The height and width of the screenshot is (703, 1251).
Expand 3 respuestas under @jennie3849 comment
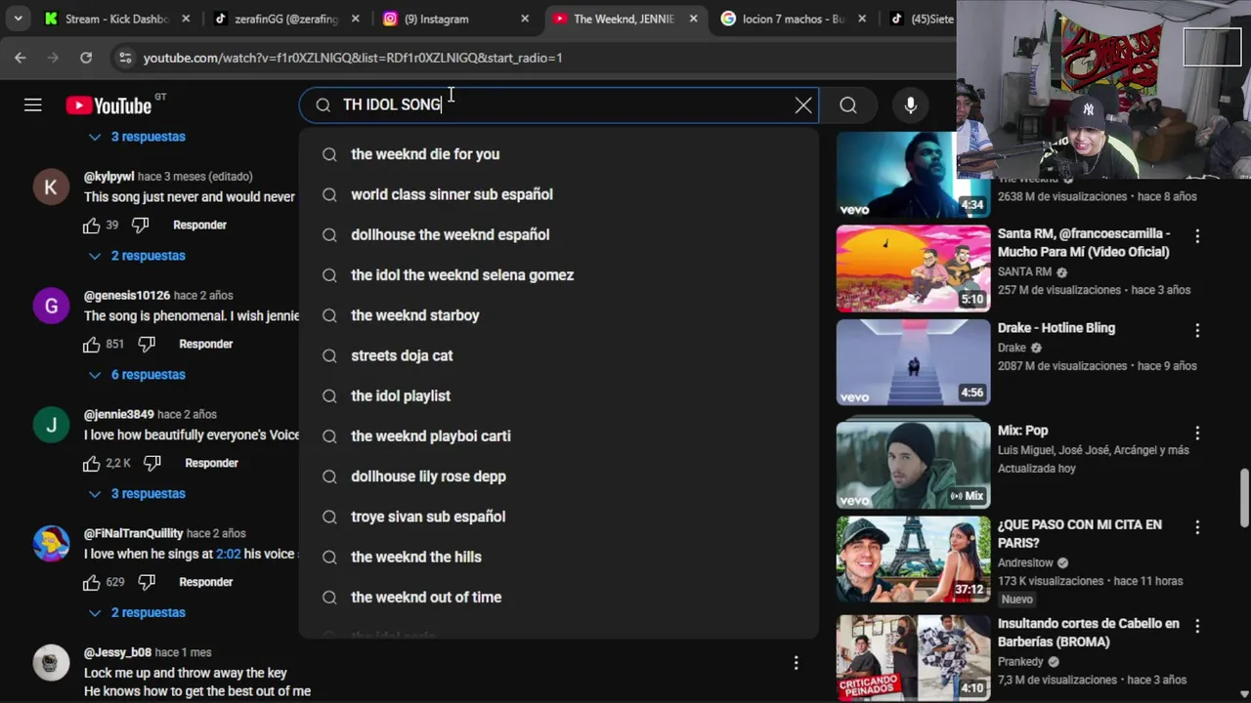pos(137,494)
